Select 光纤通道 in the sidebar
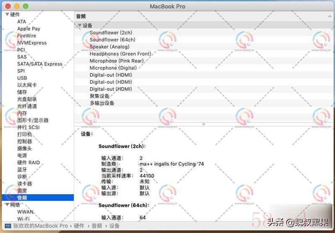The width and height of the screenshot is (335, 233). (x=27, y=106)
